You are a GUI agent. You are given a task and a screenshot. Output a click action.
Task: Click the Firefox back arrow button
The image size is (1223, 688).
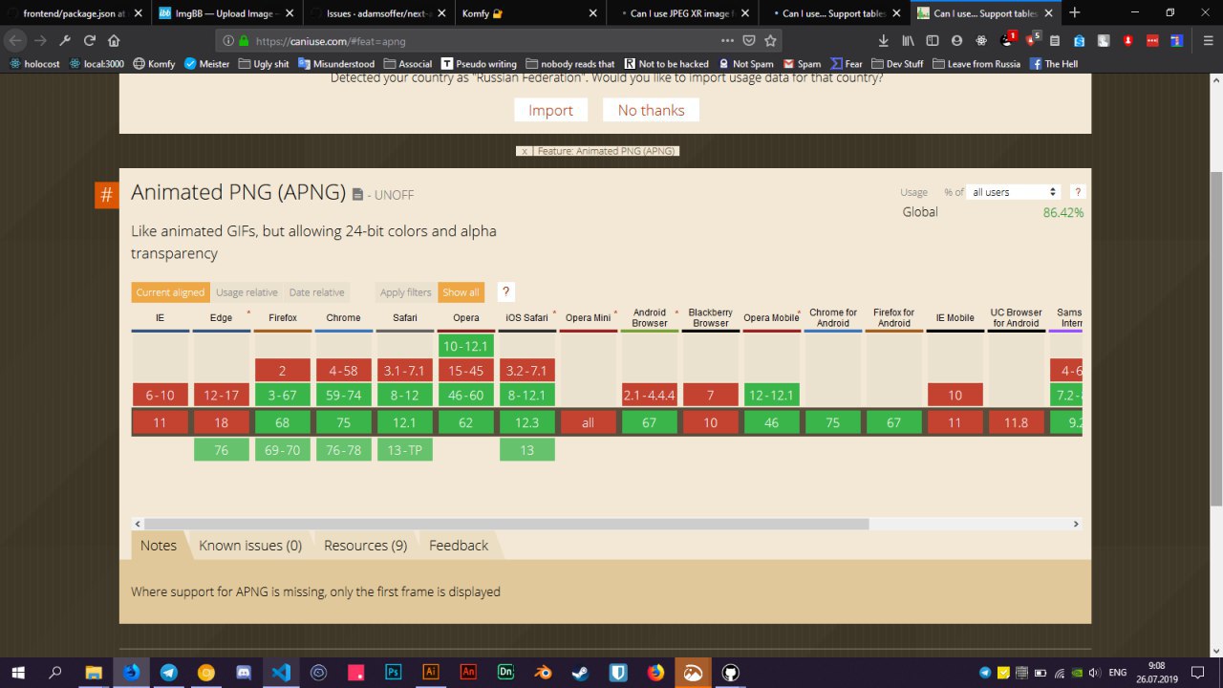click(x=16, y=41)
